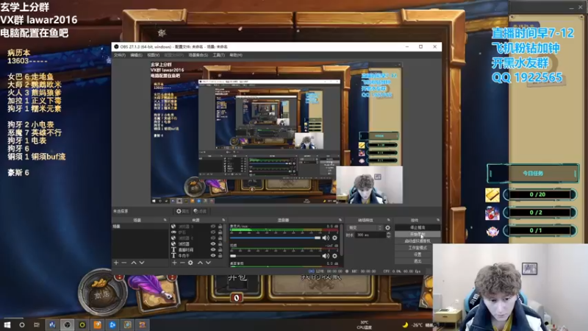Click 开始录制 start recording button
Image resolution: width=588 pixels, height=331 pixels.
tap(417, 234)
